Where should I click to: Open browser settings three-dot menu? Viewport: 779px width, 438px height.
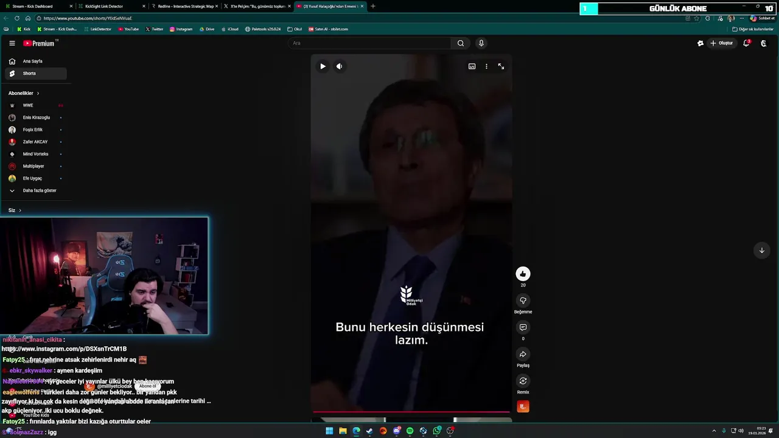tap(741, 18)
